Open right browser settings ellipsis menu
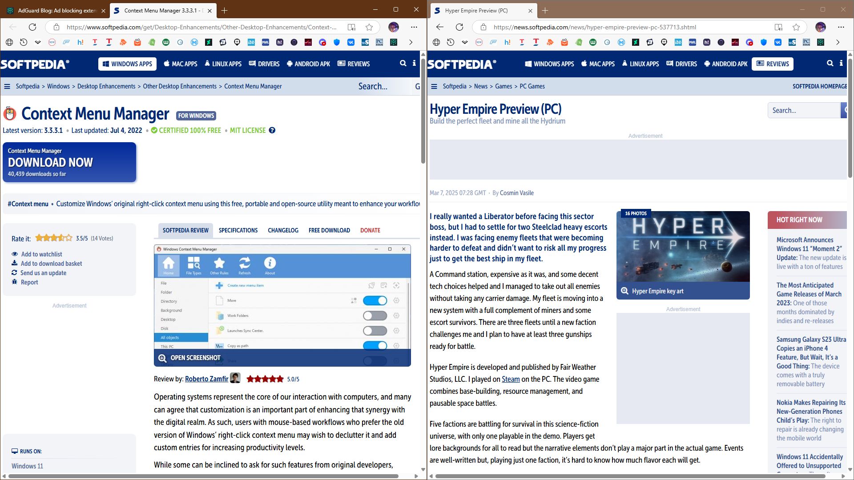This screenshot has width=854, height=480. [x=841, y=27]
